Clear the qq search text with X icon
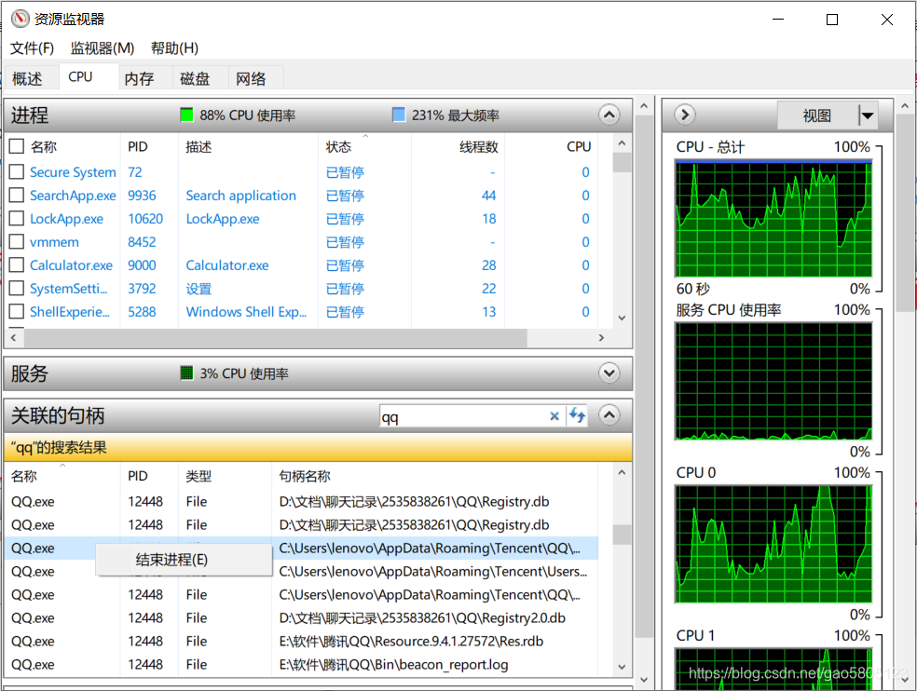The width and height of the screenshot is (917, 691). tap(554, 415)
